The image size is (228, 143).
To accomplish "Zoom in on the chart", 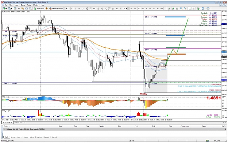I will coord(181,9).
